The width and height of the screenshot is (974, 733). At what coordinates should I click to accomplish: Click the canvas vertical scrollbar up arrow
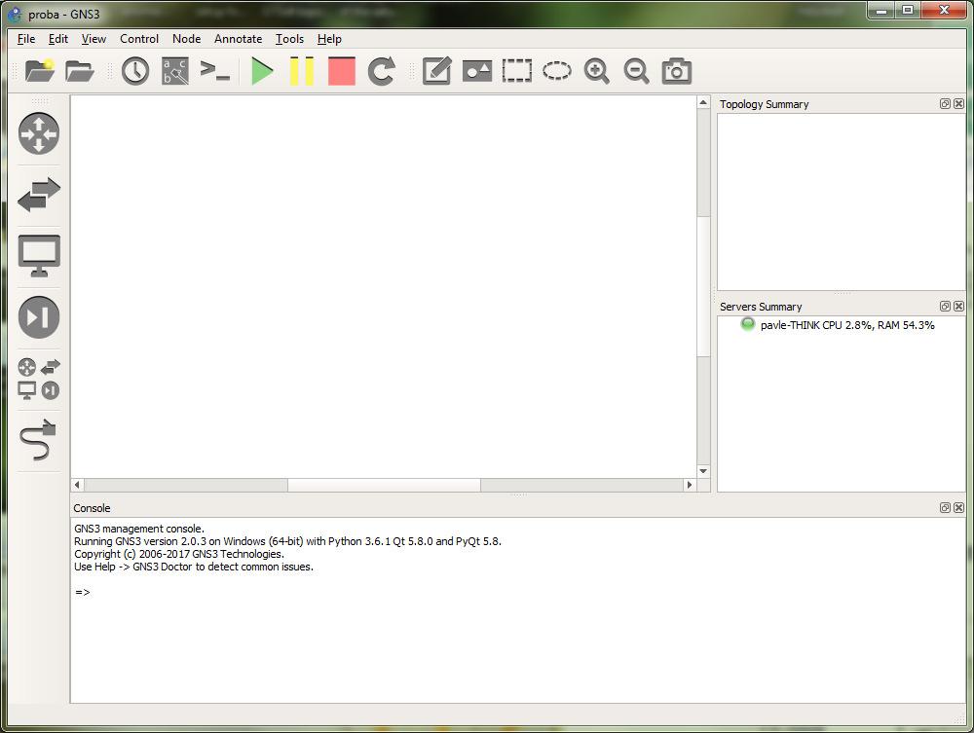coord(703,102)
